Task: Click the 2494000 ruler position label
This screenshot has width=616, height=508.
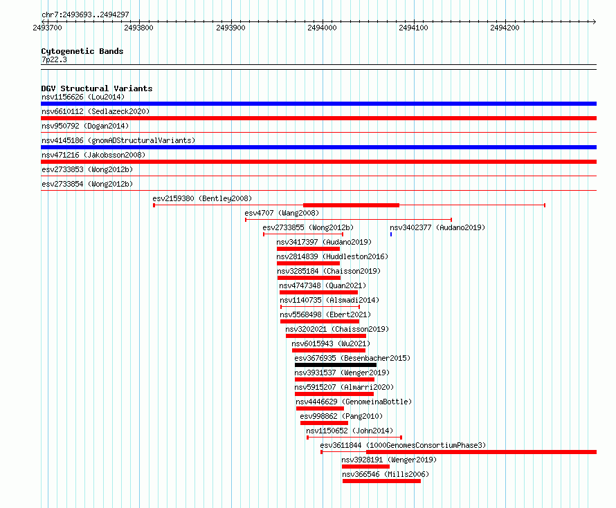Action: (322, 28)
